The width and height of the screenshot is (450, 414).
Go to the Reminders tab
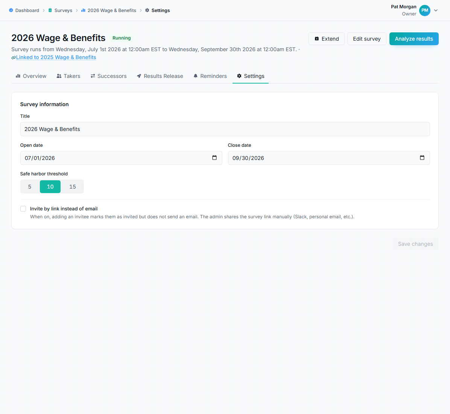coord(210,76)
